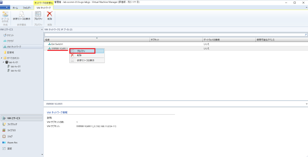Choose 依存リソースの表示 in the context menu
The height and width of the screenshot is (157, 308).
(x=87, y=60)
